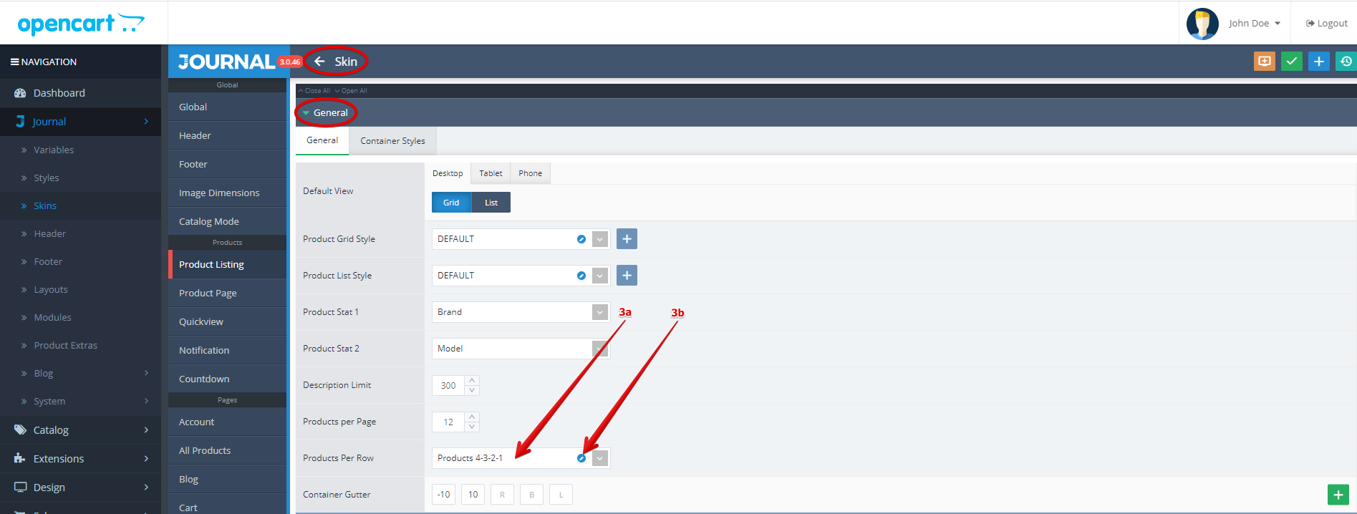Open Skins under Journal navigation
The height and width of the screenshot is (514, 1357).
(x=45, y=205)
